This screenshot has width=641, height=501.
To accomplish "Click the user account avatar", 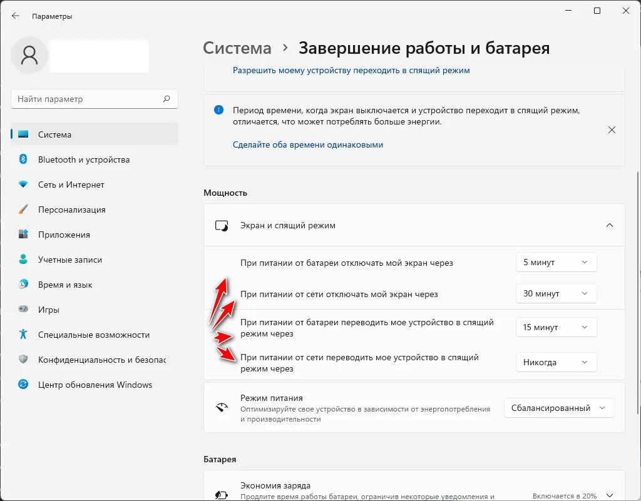I will coord(29,55).
